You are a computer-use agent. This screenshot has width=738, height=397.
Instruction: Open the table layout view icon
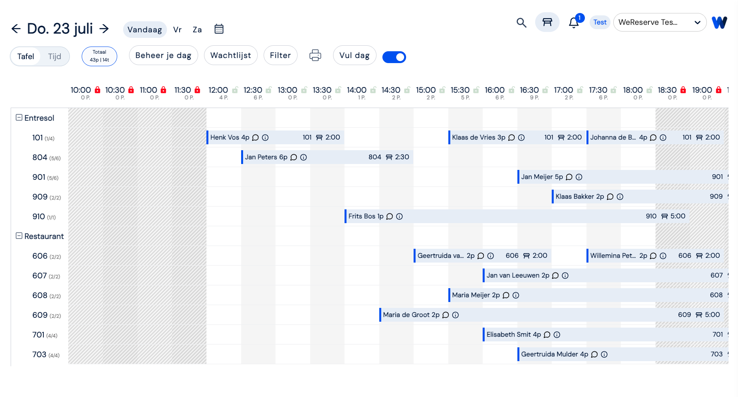[x=547, y=22]
